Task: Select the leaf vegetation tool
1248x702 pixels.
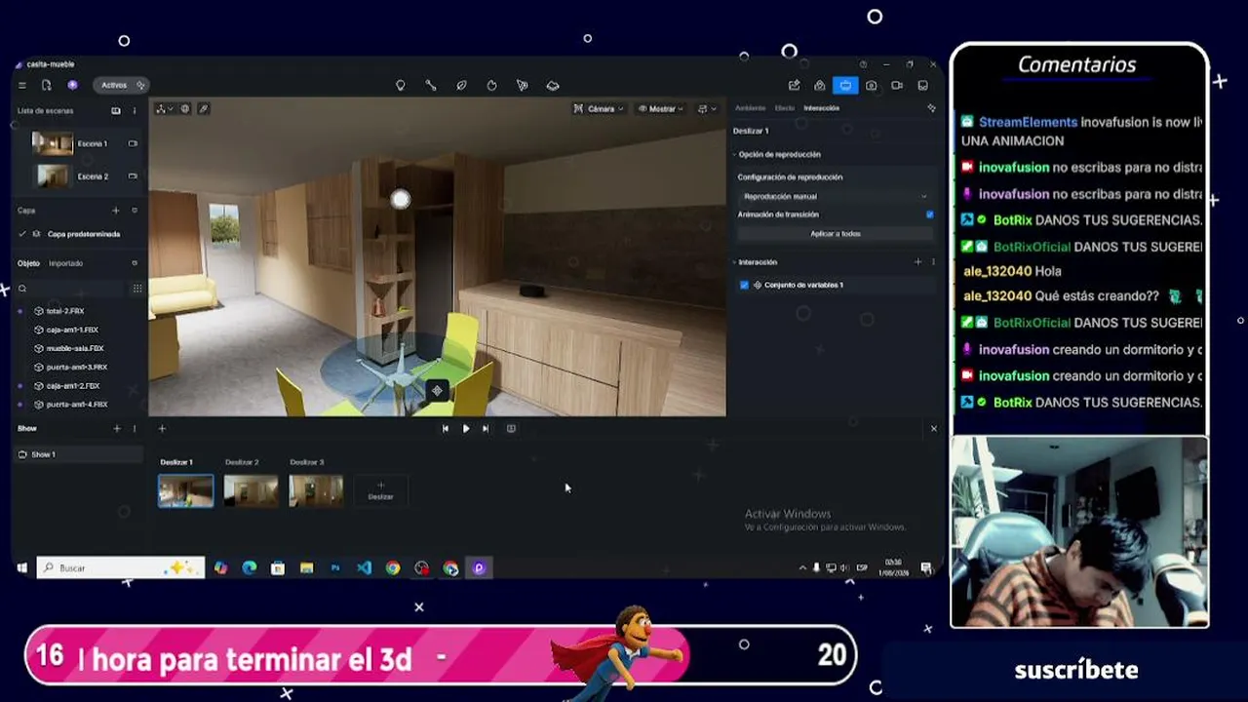Action: [x=461, y=86]
